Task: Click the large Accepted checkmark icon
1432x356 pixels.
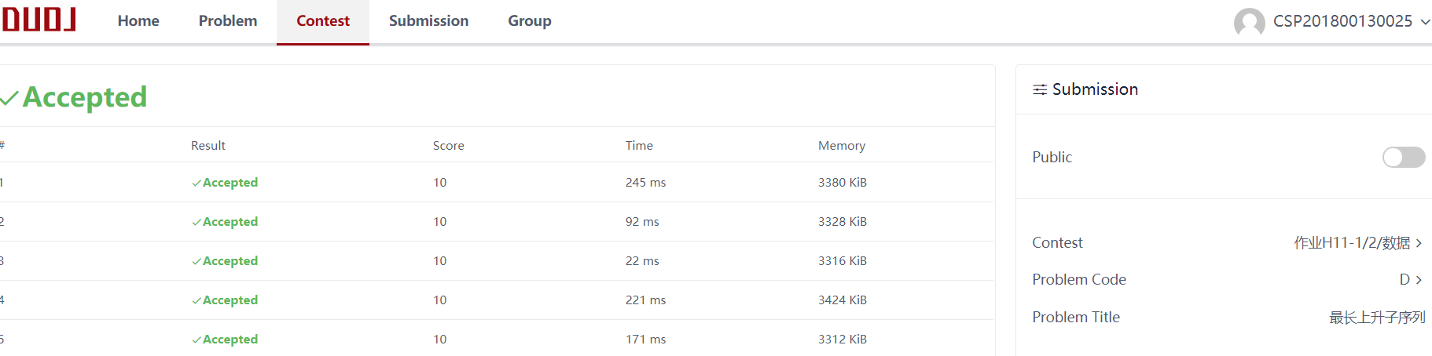Action: [x=9, y=98]
